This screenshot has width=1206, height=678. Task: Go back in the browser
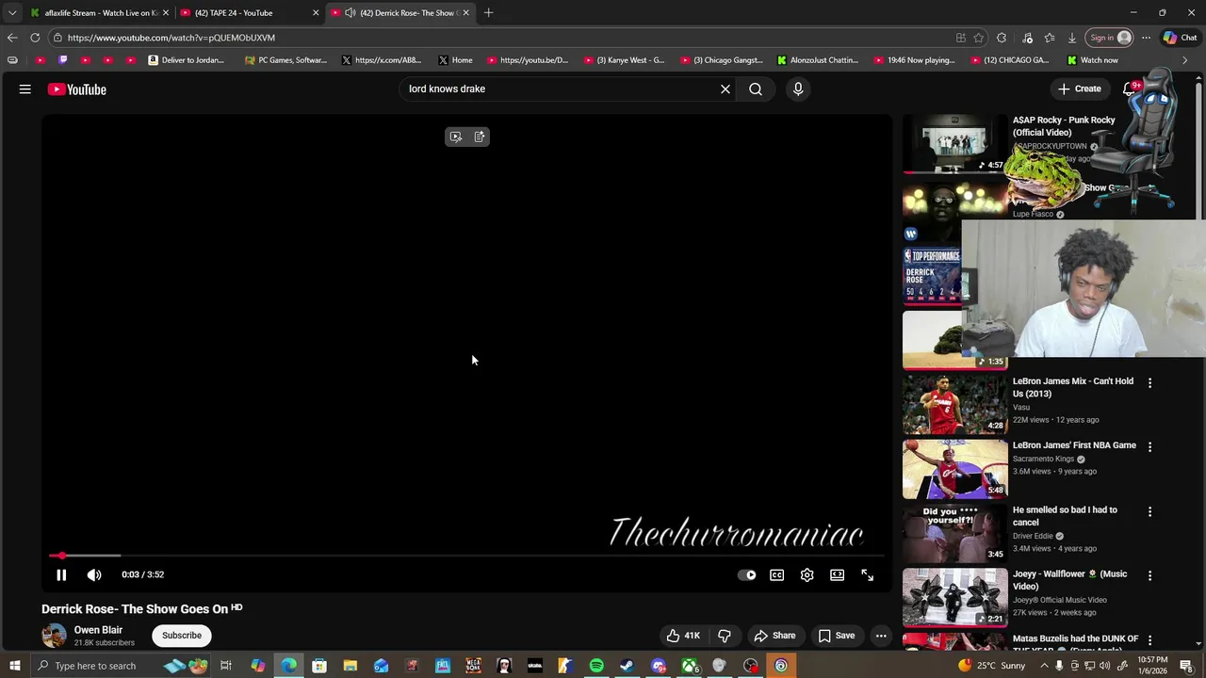(11, 38)
